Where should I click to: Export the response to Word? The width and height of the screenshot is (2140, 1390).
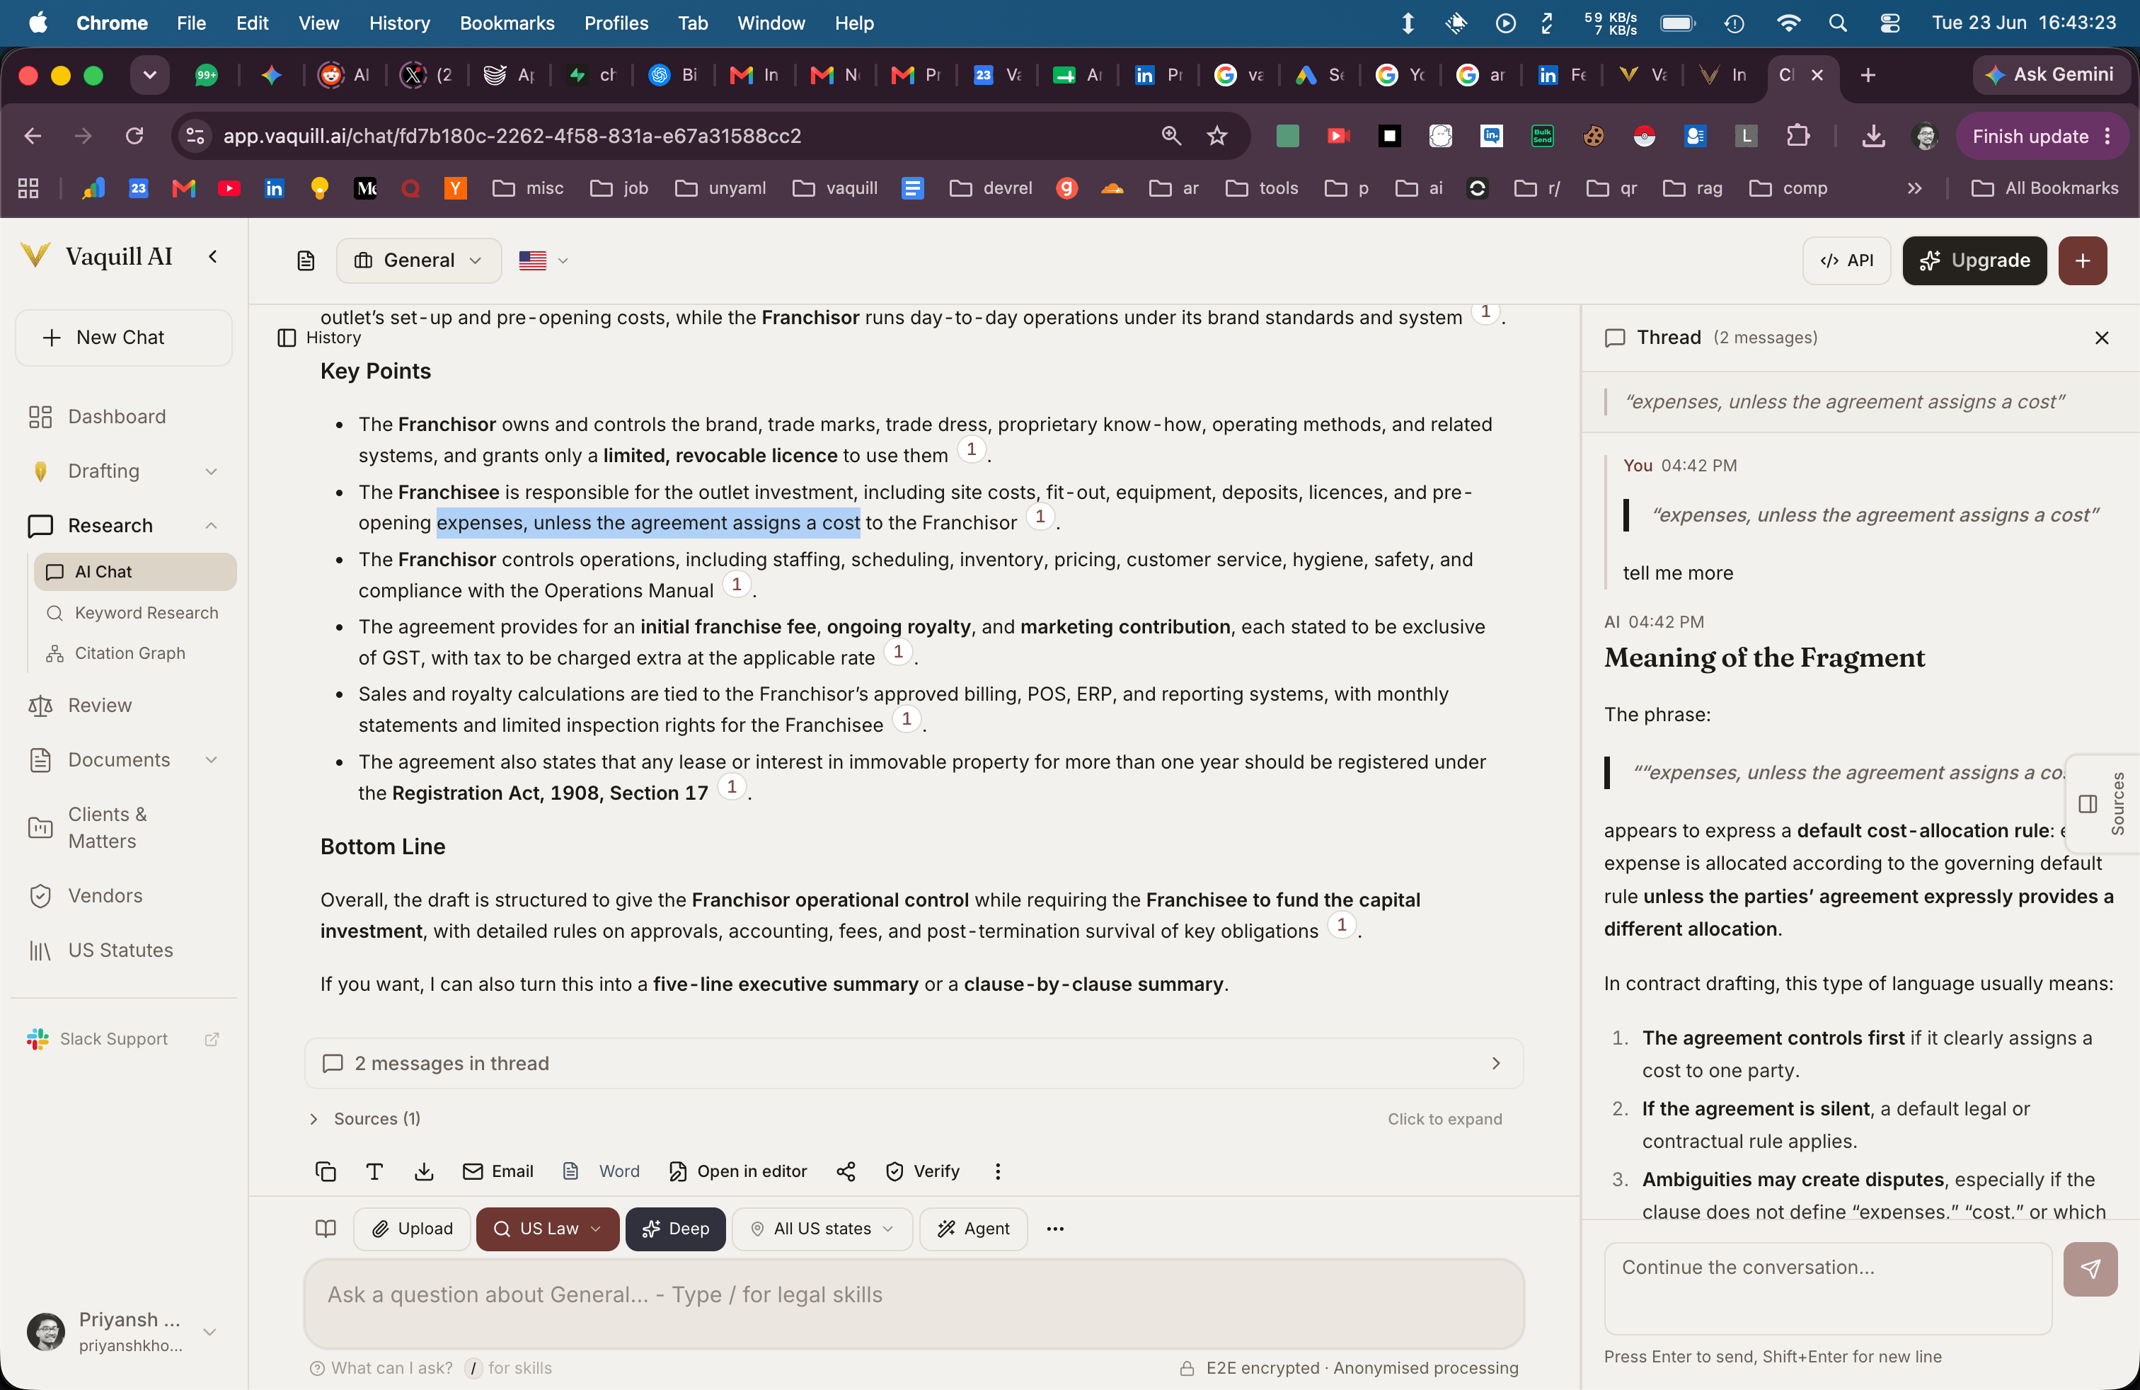click(x=601, y=1171)
